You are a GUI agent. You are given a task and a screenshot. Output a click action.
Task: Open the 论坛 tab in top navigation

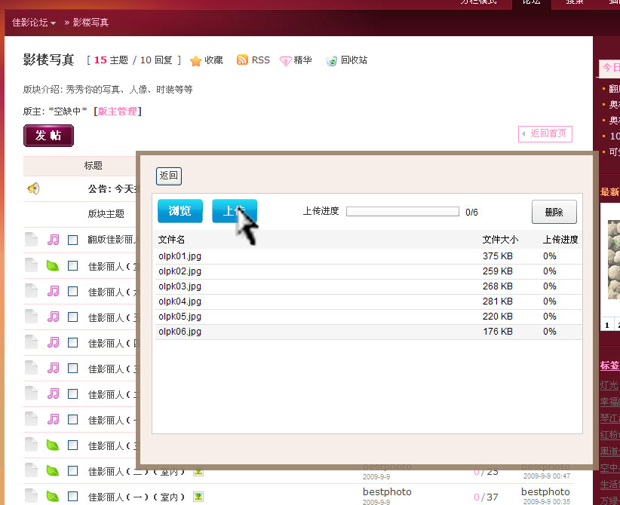[531, 2]
